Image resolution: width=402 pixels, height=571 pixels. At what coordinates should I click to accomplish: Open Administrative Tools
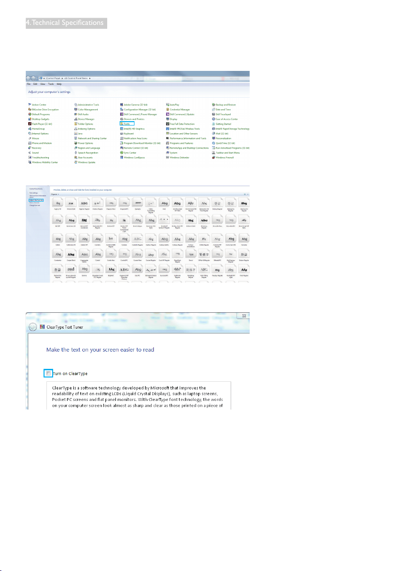pos(87,104)
